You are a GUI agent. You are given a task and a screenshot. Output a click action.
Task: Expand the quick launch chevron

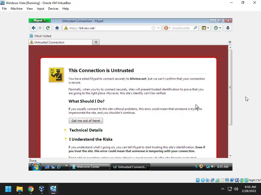67,166
